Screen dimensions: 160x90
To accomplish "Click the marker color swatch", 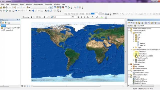I will point(102,17).
